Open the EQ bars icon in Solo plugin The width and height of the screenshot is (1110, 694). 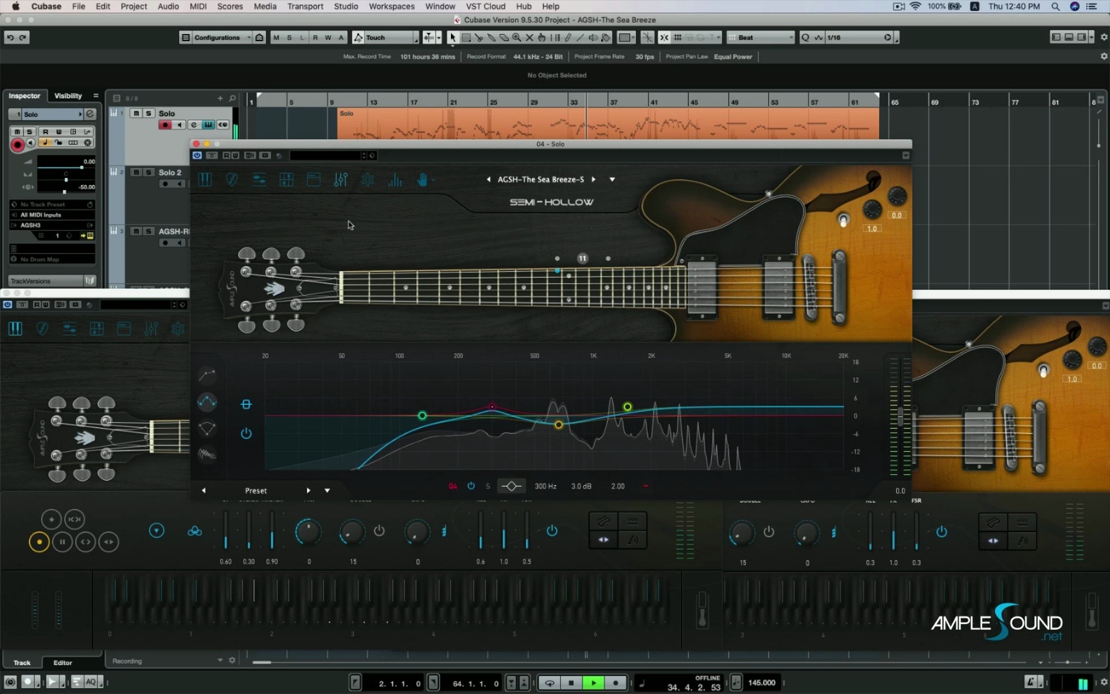point(395,180)
